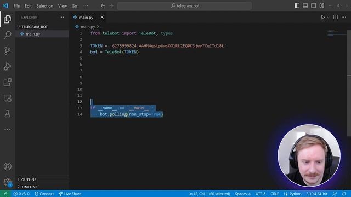This screenshot has height=197, width=351.
Task: Show more menu bar items
Action: point(86,6)
